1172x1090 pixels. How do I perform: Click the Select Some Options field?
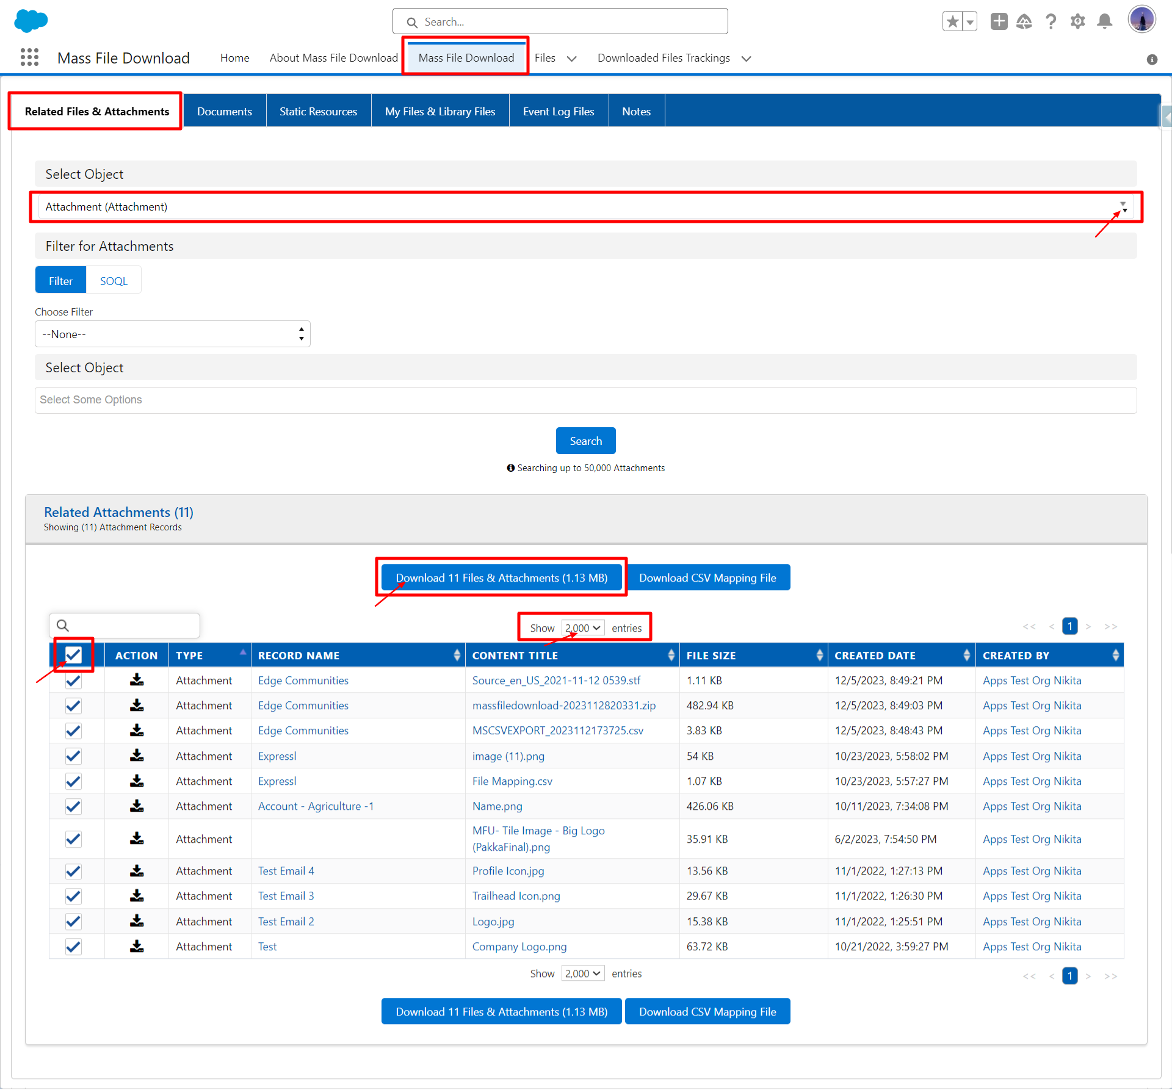585,400
